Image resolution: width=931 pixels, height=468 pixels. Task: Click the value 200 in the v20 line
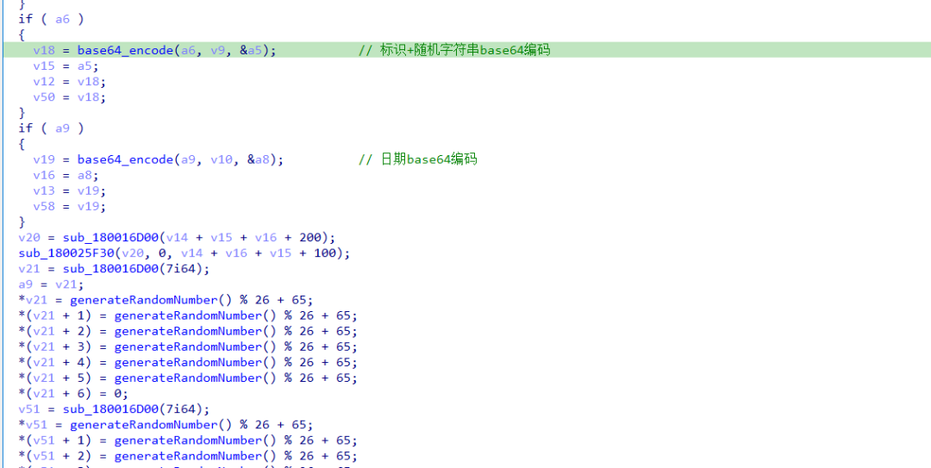click(310, 238)
